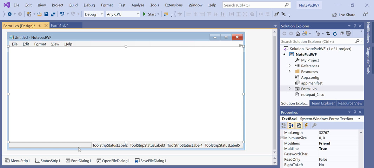The image size is (374, 168).
Task: Open the Debug configuration dropdown
Action: pyautogui.click(x=94, y=14)
